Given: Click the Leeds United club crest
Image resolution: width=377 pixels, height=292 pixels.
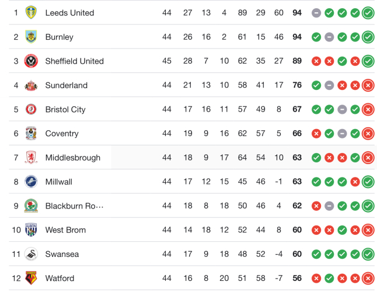Looking at the screenshot, I should coord(31,12).
